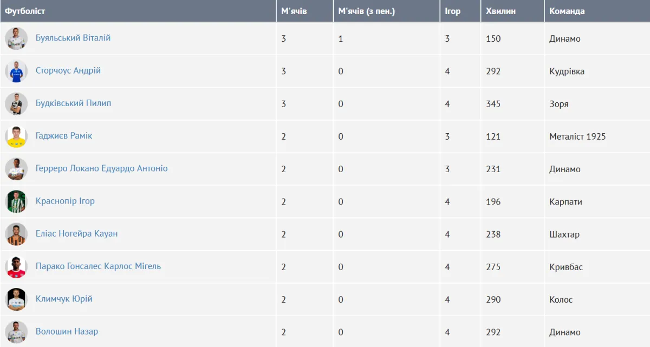Follow the Сторчоус Андрій name link
The image size is (650, 347).
pos(68,70)
